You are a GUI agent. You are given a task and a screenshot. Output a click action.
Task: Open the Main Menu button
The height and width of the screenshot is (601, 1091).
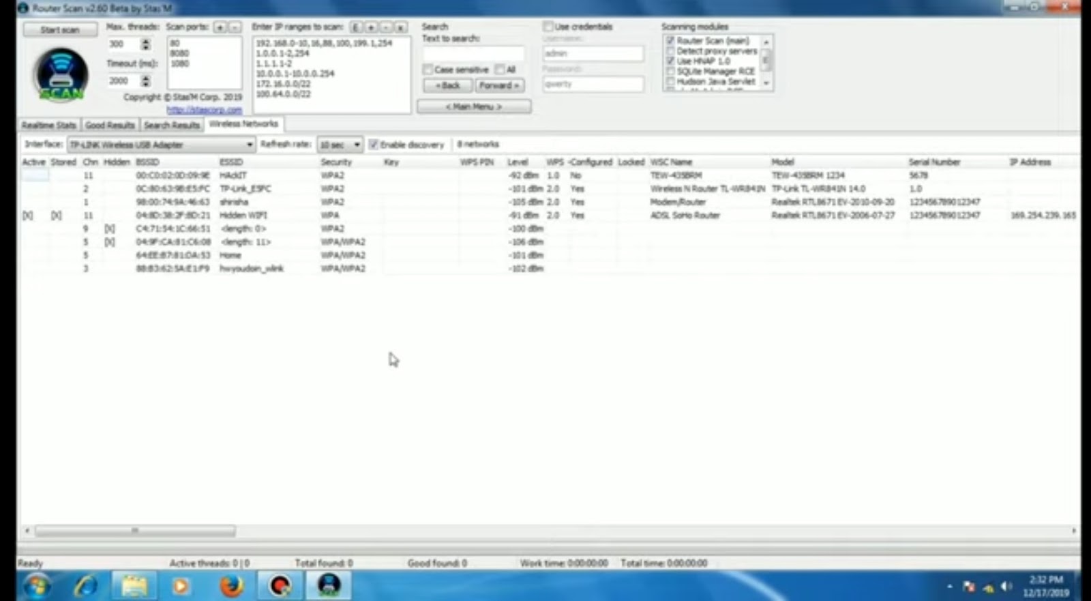pos(474,107)
